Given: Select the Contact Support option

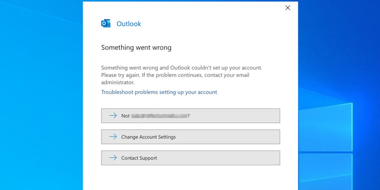Looking at the screenshot, I should (190, 158).
